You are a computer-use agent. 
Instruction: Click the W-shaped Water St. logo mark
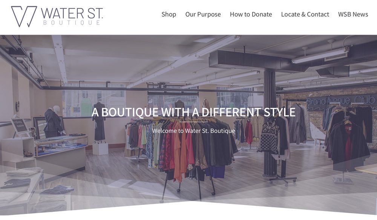pyautogui.click(x=24, y=17)
